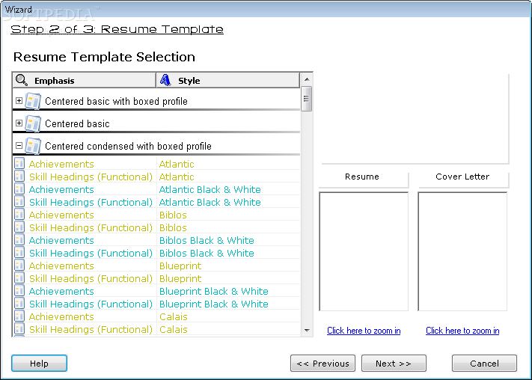Select icon of Skill Headings Atlantic row

point(19,177)
